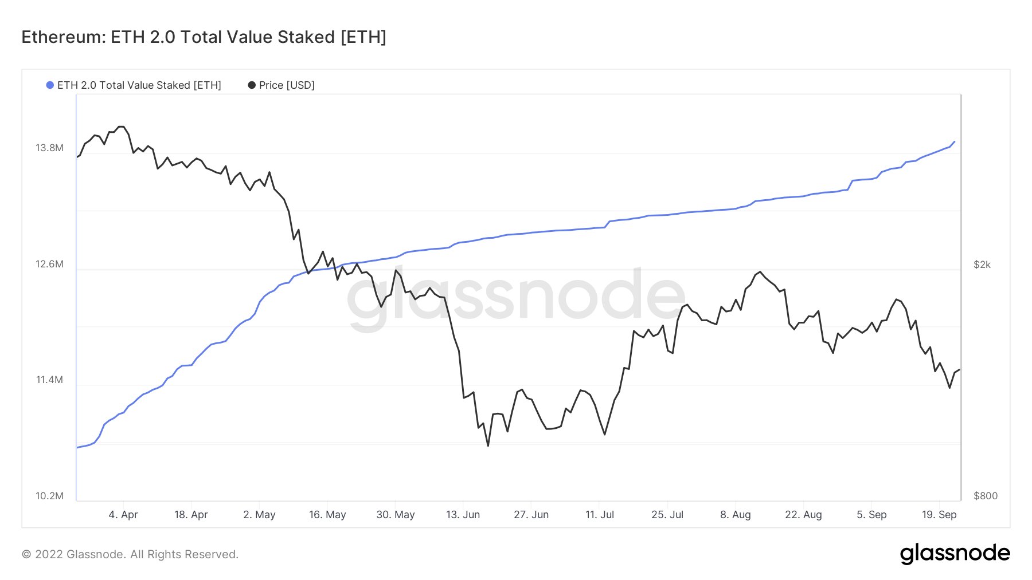Click the $800 price axis label

(x=986, y=496)
